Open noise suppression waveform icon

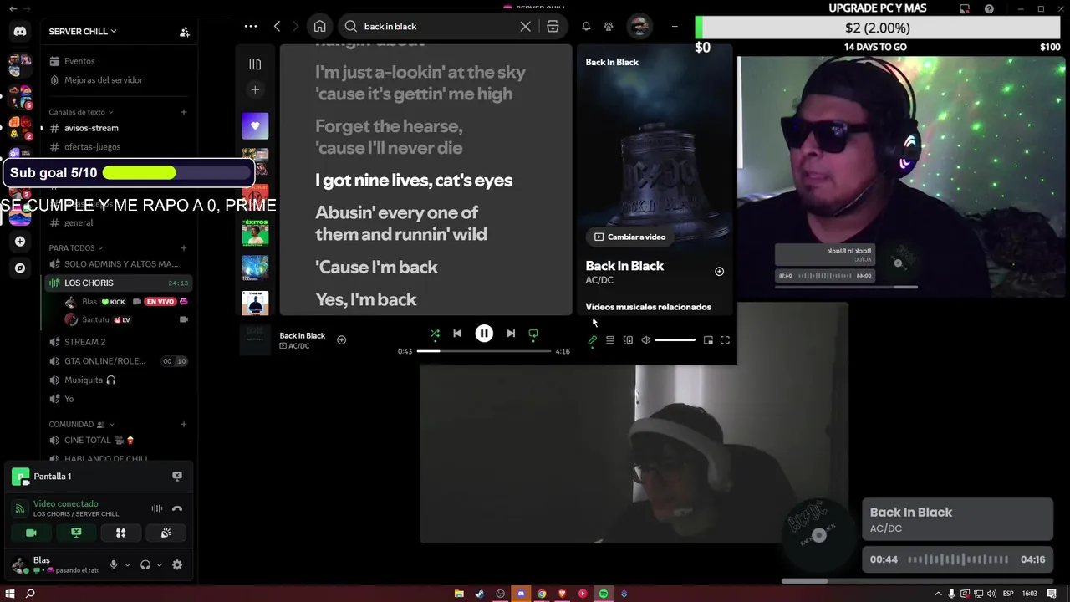(x=156, y=508)
